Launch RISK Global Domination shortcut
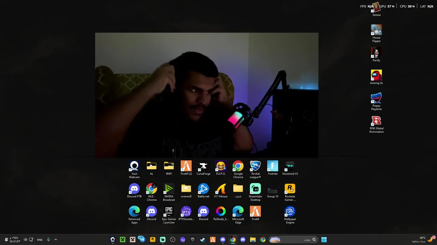This screenshot has width=437, height=245. (x=376, y=125)
